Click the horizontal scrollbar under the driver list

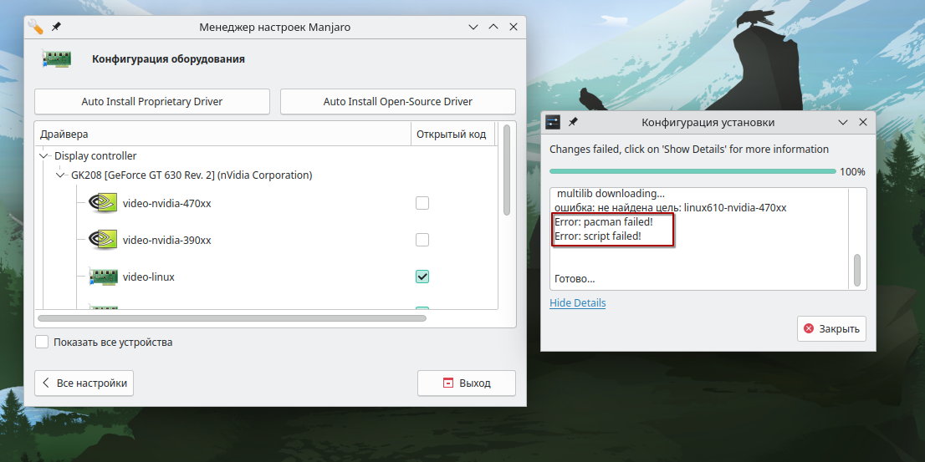pos(232,318)
